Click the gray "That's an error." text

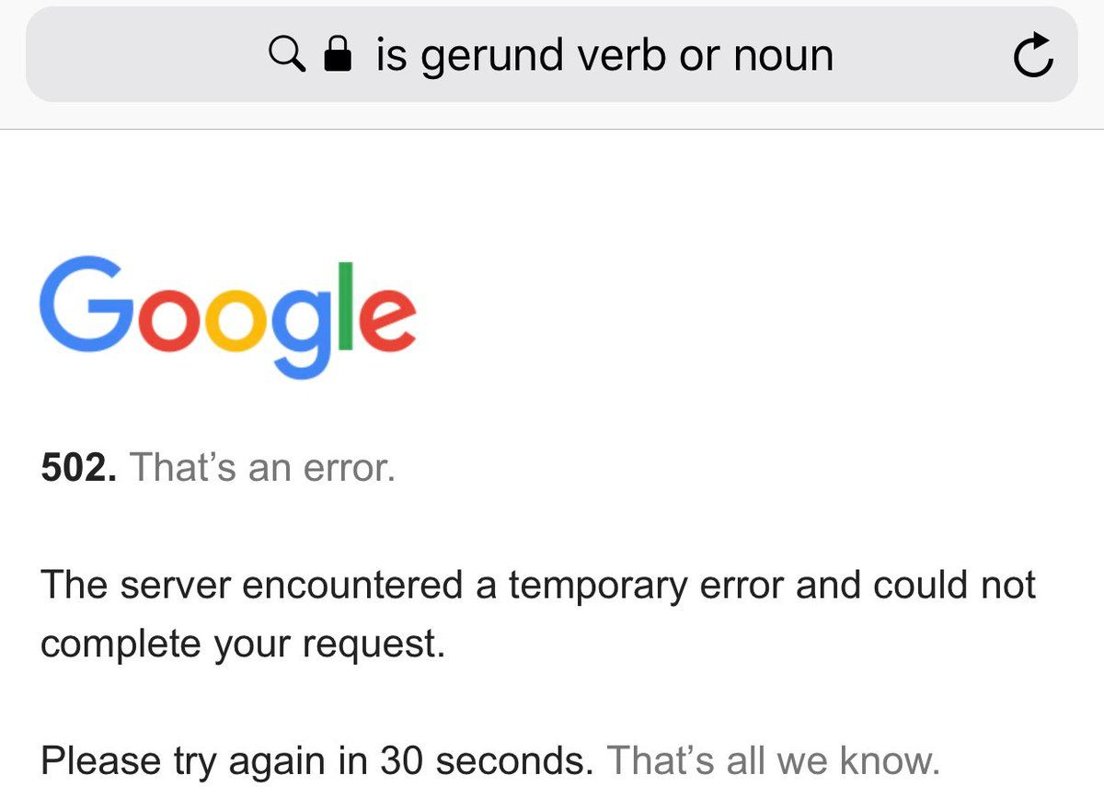263,468
